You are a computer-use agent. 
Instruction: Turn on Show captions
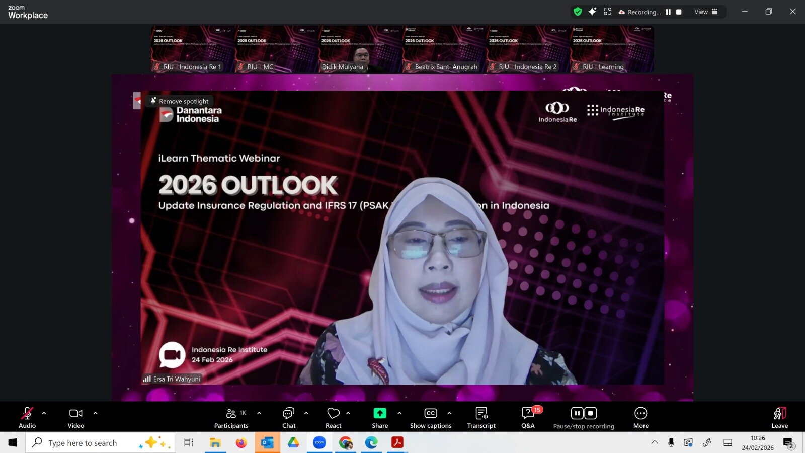(431, 414)
